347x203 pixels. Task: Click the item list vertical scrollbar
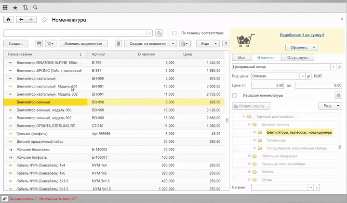click(227, 120)
